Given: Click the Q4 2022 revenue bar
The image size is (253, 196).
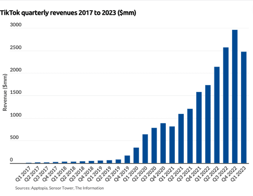Looking at the screenshot, I should 235,96.
